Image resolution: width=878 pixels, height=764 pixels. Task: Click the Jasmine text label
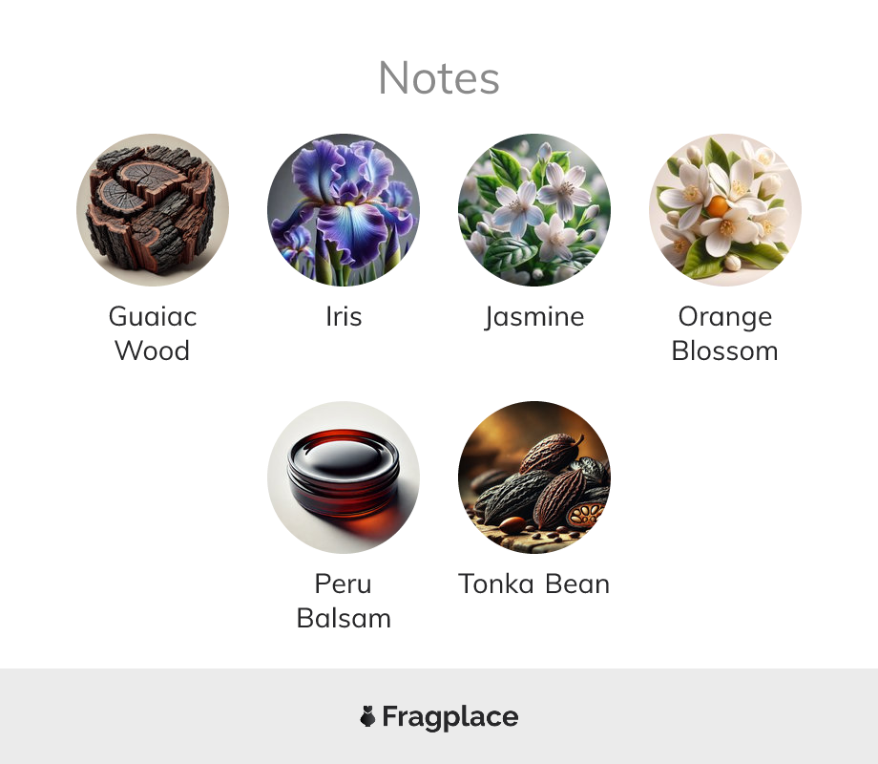click(x=534, y=318)
